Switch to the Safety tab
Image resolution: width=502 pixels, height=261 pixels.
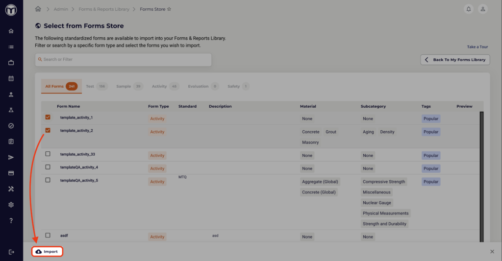[233, 86]
